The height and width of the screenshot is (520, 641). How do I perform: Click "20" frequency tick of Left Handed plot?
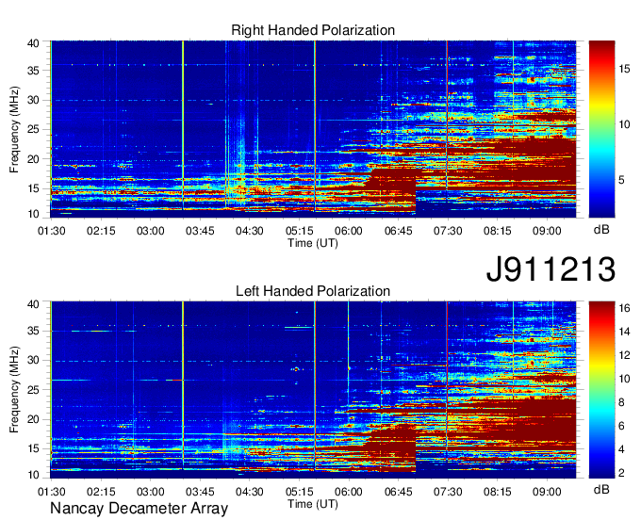coord(33,419)
